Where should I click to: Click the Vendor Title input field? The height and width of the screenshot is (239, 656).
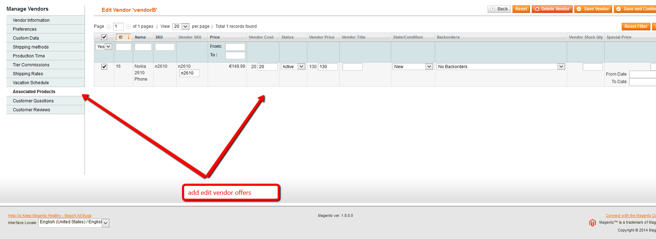tap(353, 67)
